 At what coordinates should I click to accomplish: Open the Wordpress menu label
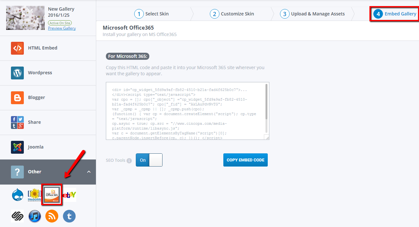40,73
